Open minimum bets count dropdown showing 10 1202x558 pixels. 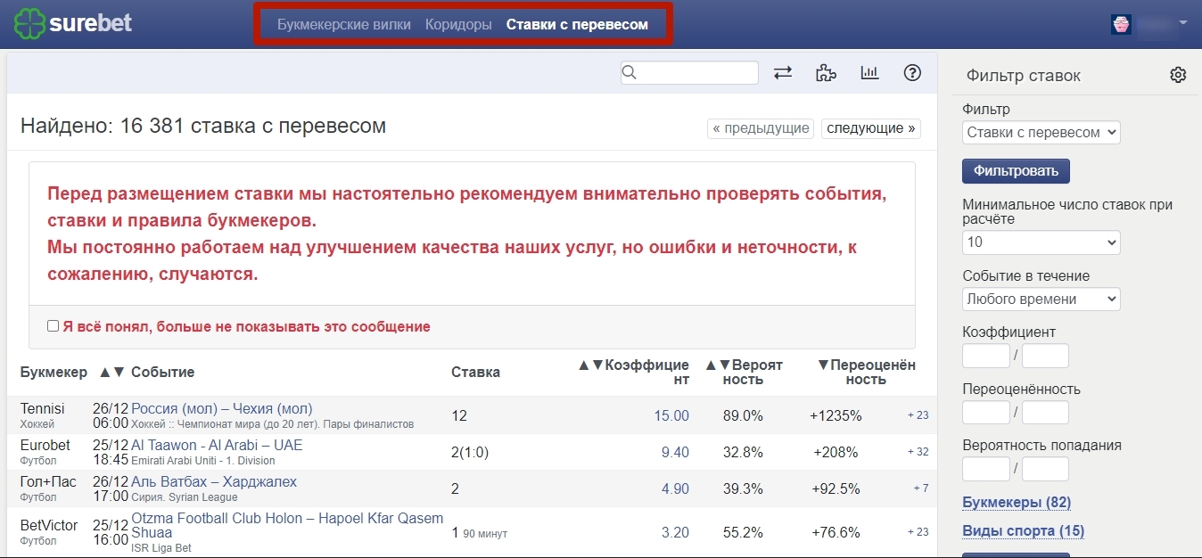[x=1041, y=242]
